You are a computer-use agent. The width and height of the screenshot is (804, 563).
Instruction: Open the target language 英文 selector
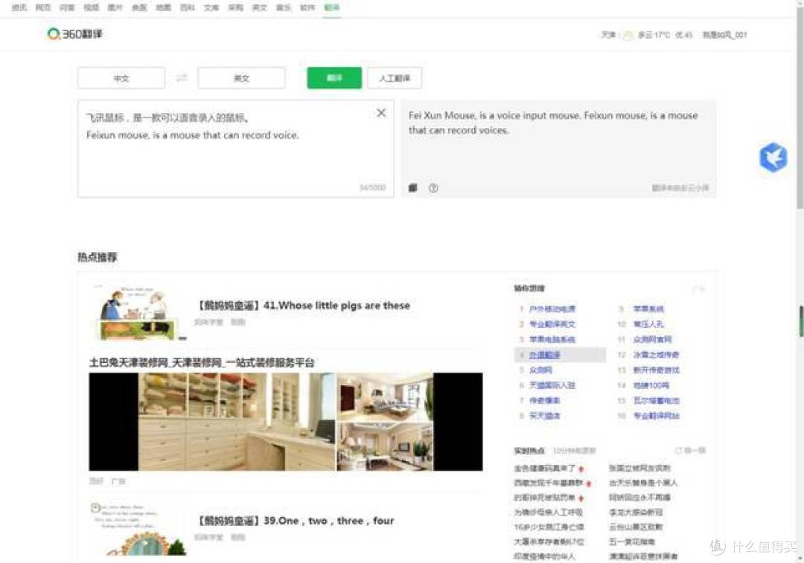241,78
